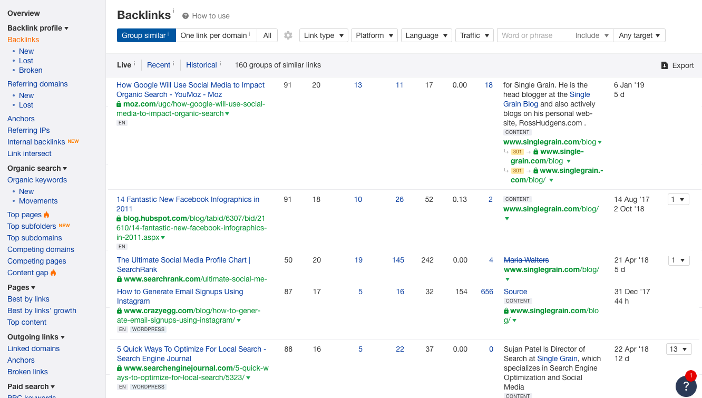This screenshot has width=702, height=398.
Task: Switch to the Recent tab
Action: pyautogui.click(x=159, y=65)
